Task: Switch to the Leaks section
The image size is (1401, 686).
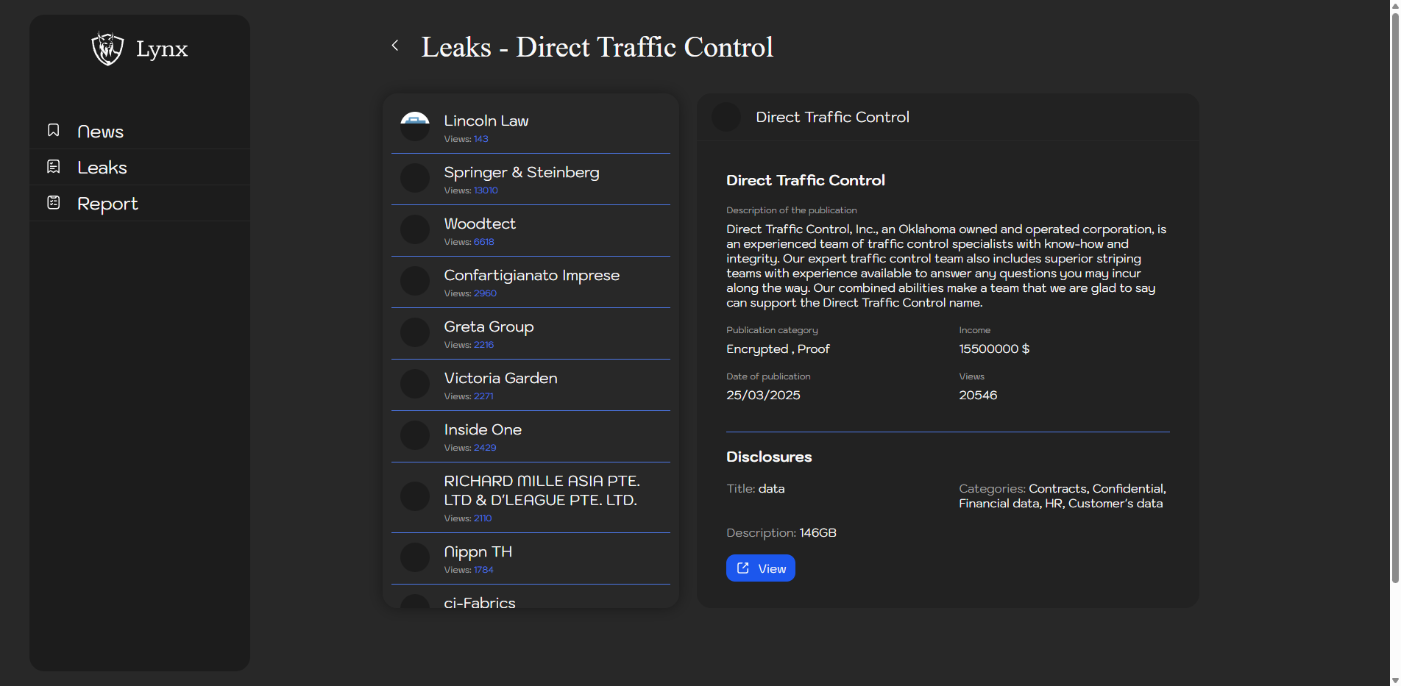Action: pyautogui.click(x=102, y=168)
